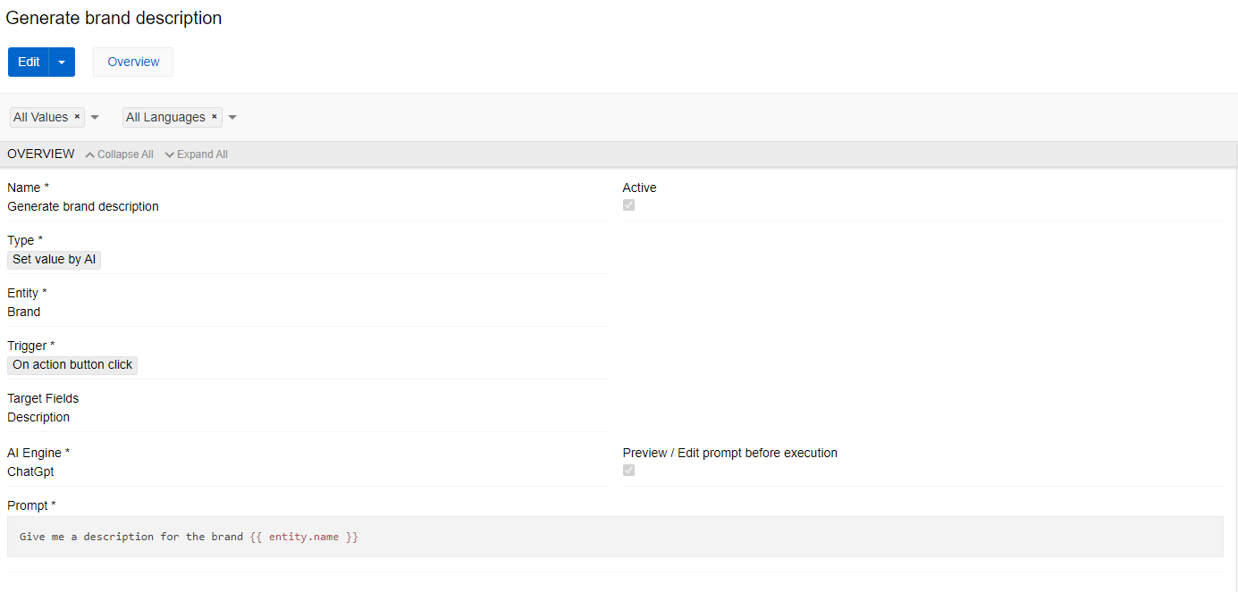Screen dimensions: 1238x592
Task: Click the On action button click trigger tag
Action: [x=72, y=365]
